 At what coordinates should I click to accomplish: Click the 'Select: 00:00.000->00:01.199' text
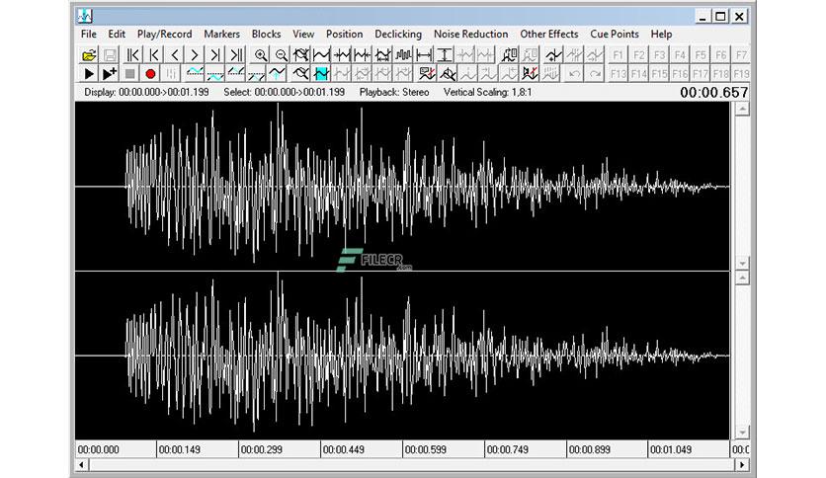click(284, 92)
